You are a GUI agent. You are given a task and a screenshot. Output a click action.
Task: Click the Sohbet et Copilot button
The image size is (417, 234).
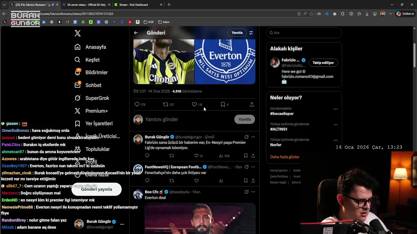pyautogui.click(x=405, y=14)
